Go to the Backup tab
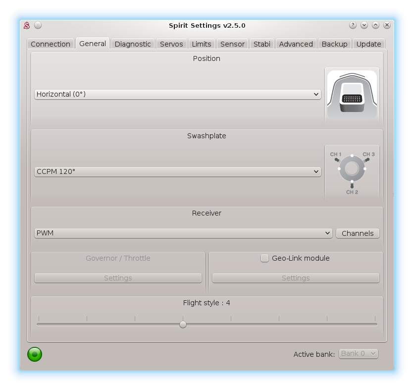Viewport: 414px width, 390px height. click(334, 44)
